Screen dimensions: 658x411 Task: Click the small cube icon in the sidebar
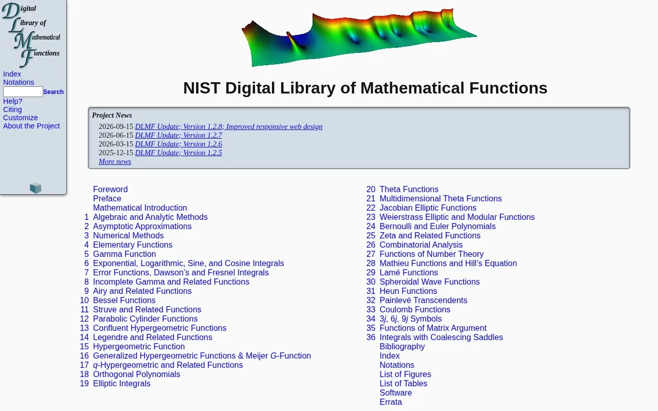(35, 188)
